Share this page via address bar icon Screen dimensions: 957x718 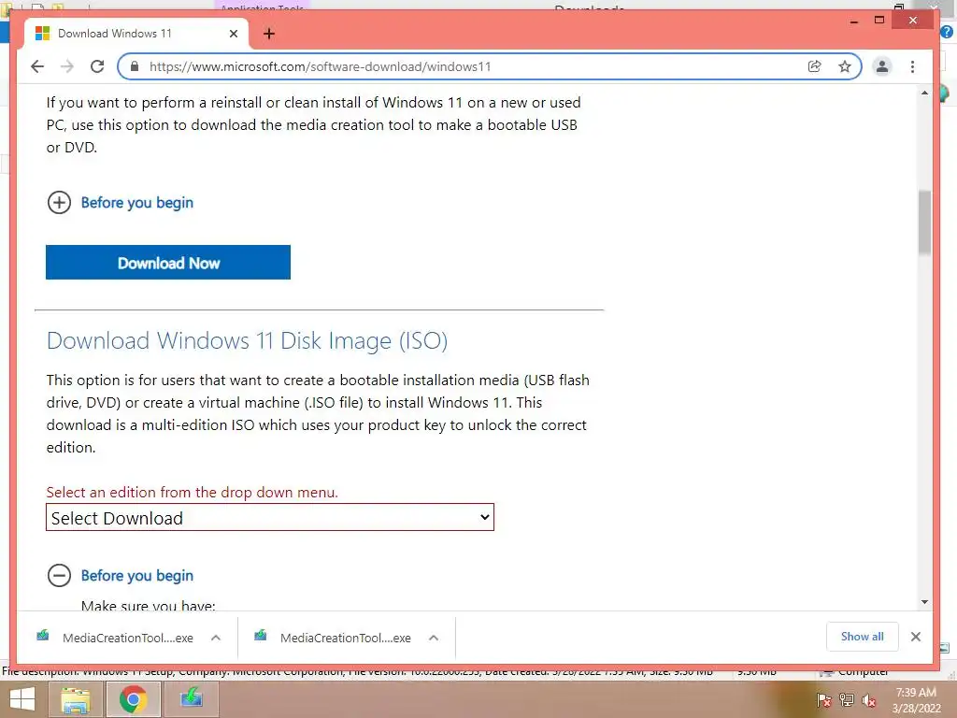pyautogui.click(x=814, y=66)
